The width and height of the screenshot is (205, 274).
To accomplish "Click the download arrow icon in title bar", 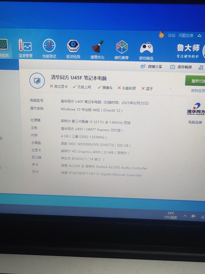I will click(199, 36).
